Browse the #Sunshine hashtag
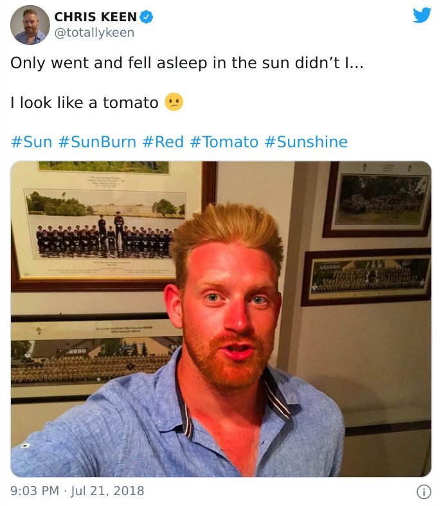 click(306, 141)
